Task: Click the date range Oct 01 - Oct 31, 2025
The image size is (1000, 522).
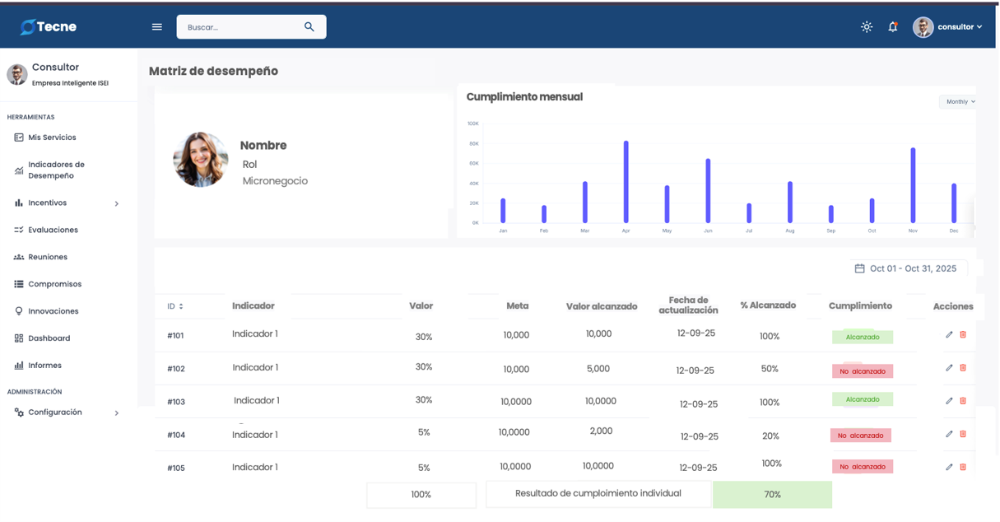Action: point(905,268)
